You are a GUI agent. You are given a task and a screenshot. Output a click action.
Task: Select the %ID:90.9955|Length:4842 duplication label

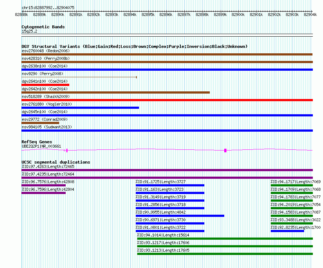161,212
